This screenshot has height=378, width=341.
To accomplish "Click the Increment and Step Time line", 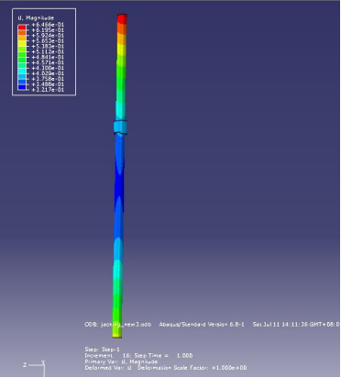I will point(138,355).
